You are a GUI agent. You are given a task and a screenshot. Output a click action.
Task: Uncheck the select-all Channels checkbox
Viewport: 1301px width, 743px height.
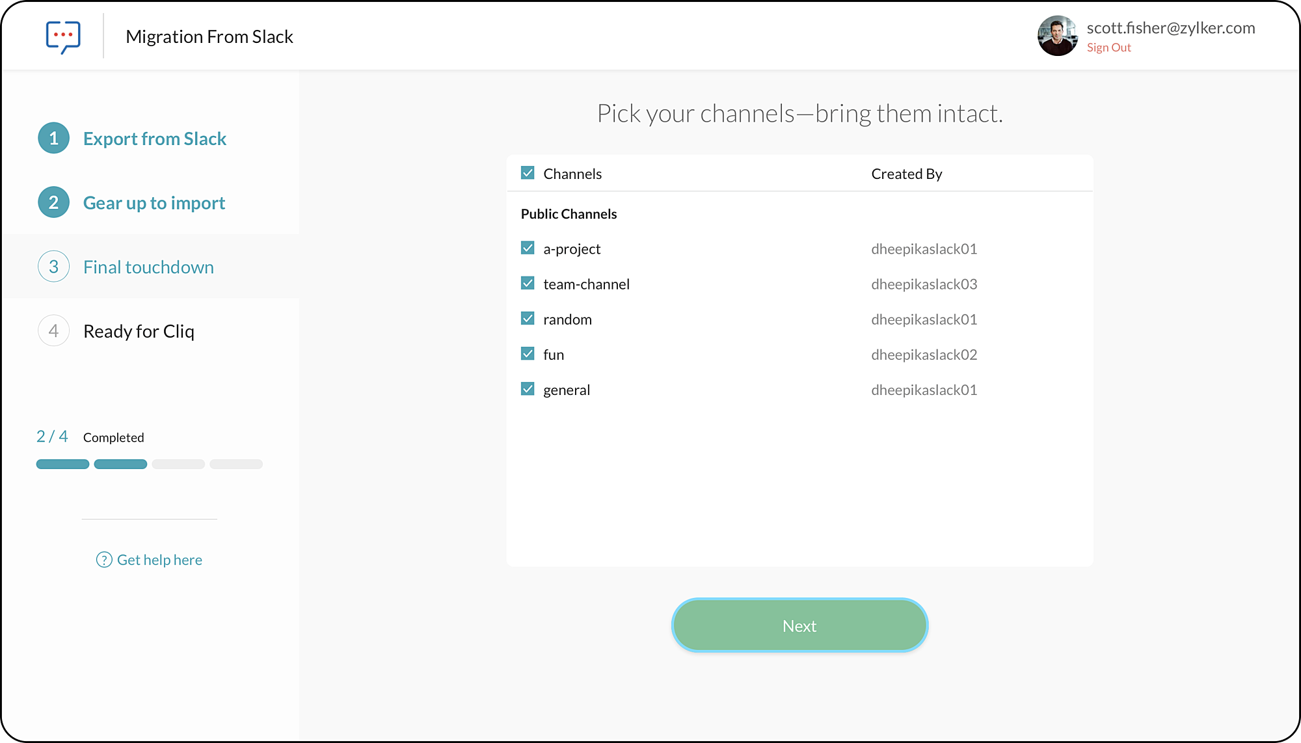[x=528, y=173]
